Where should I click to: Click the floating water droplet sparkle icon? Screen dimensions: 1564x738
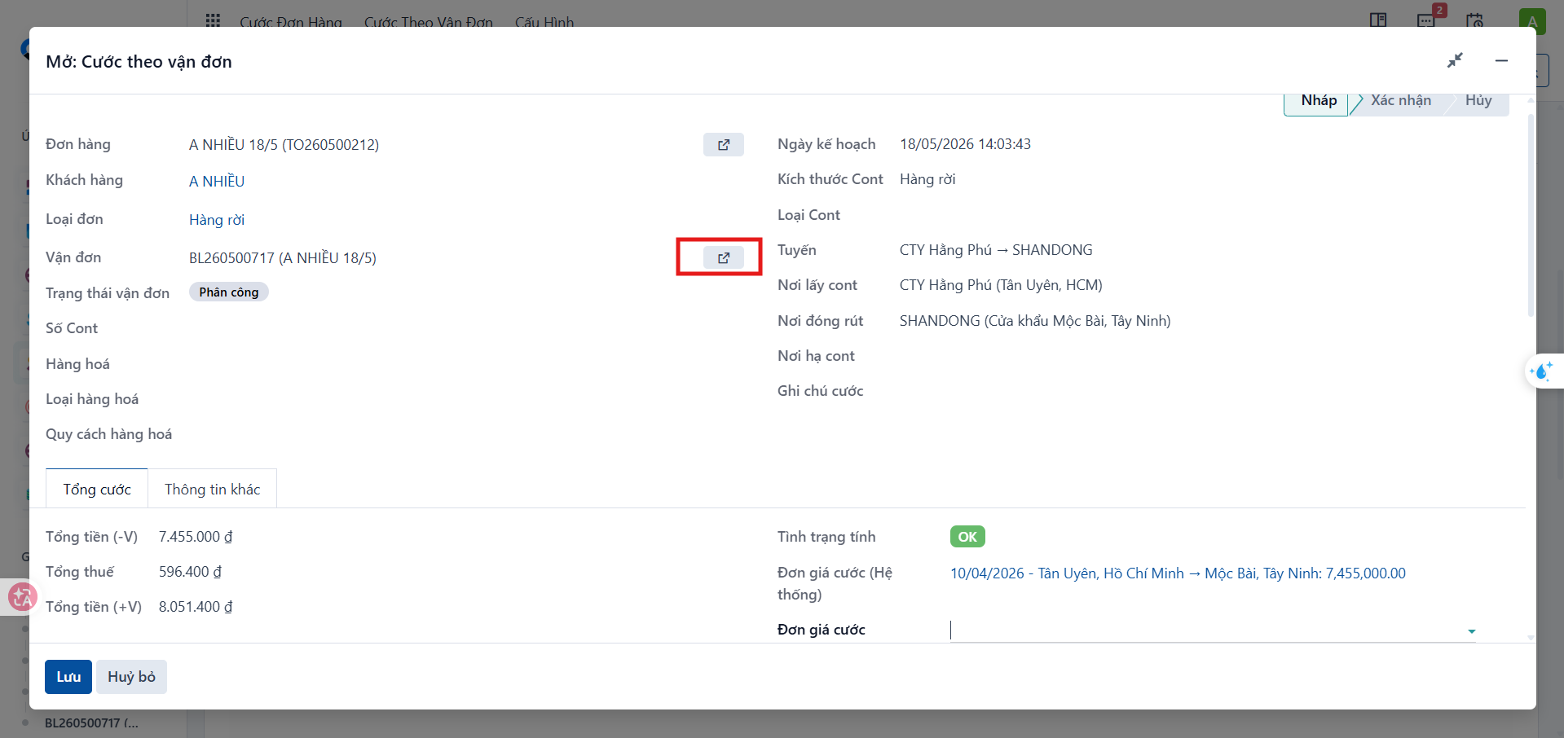(x=1541, y=371)
